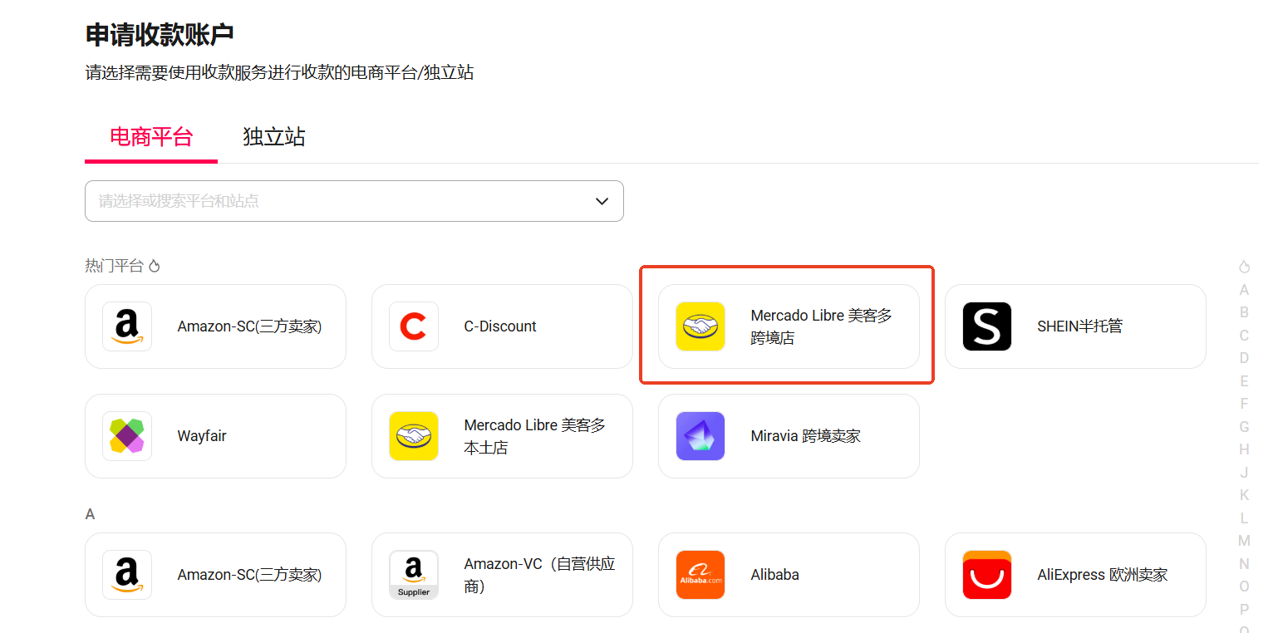Viewport: 1278px width, 633px height.
Task: Jump to letter G in the alphabet index
Action: [x=1244, y=427]
